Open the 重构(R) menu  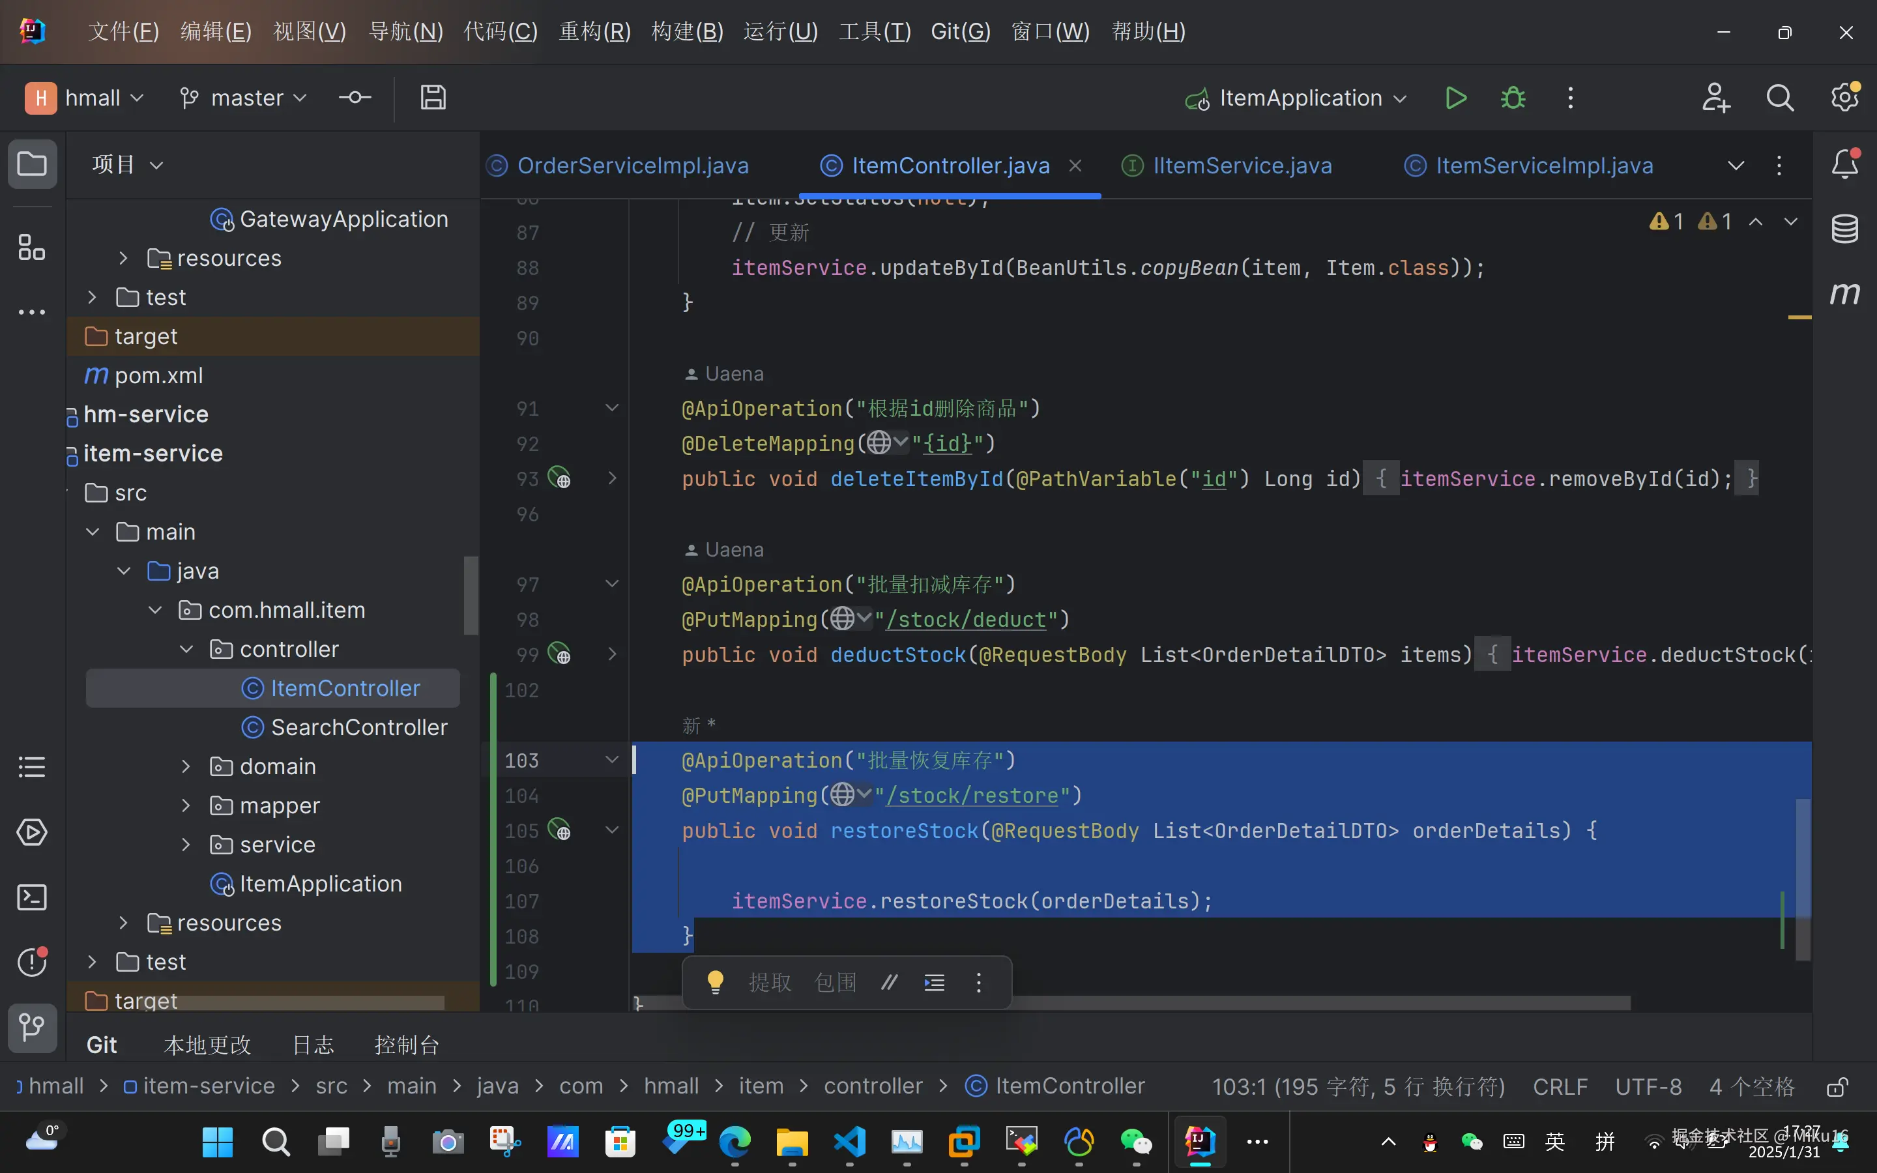click(594, 32)
